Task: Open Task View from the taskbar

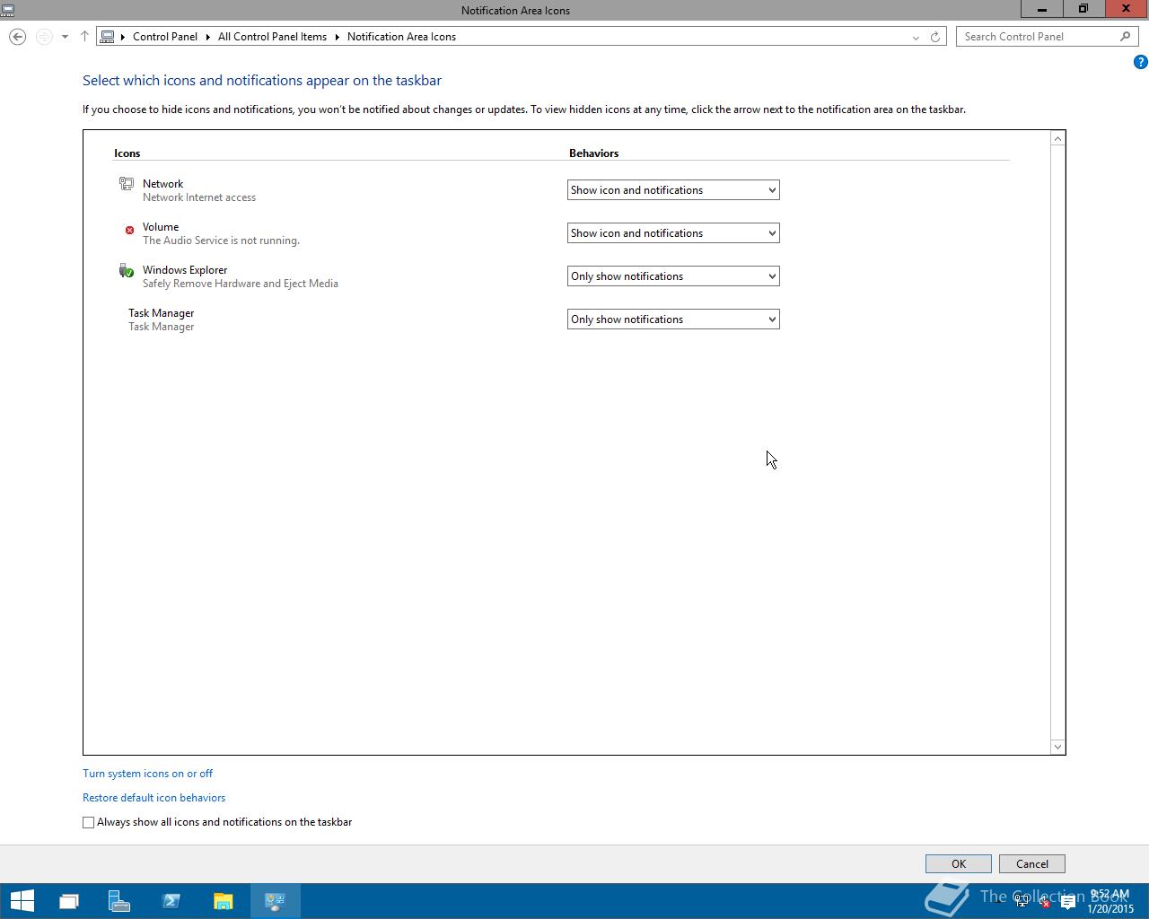Action: point(69,901)
